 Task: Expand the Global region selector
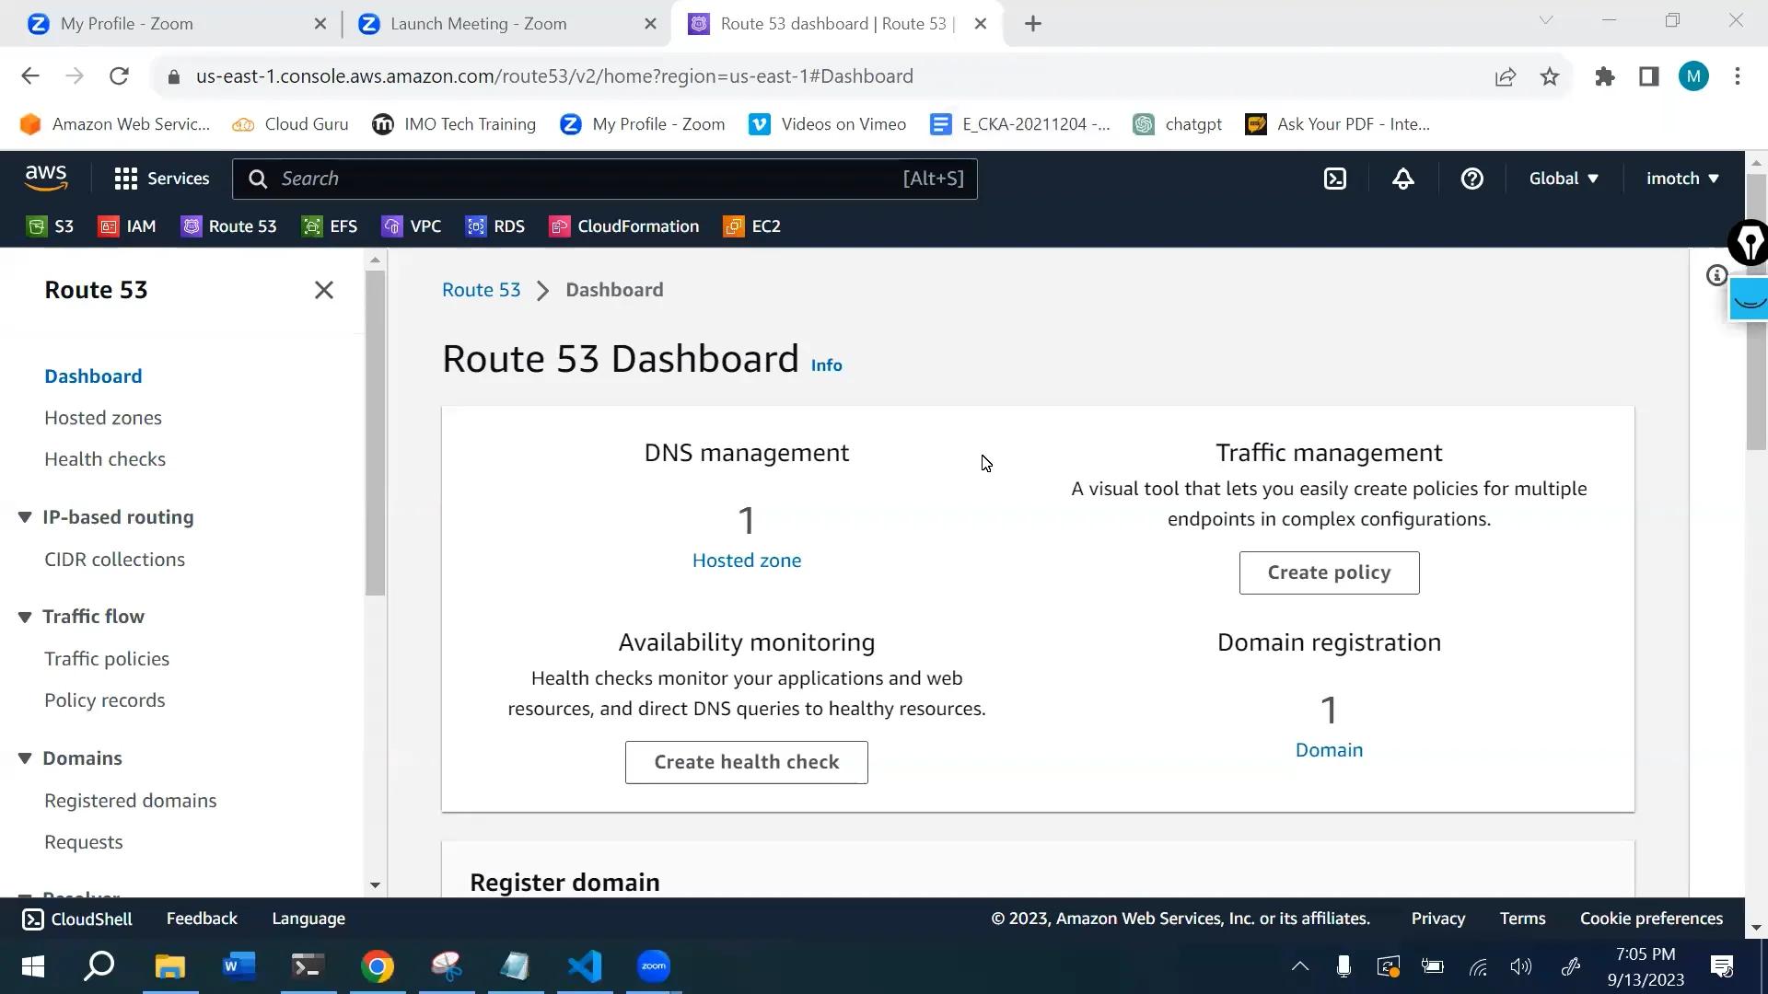pos(1564,178)
